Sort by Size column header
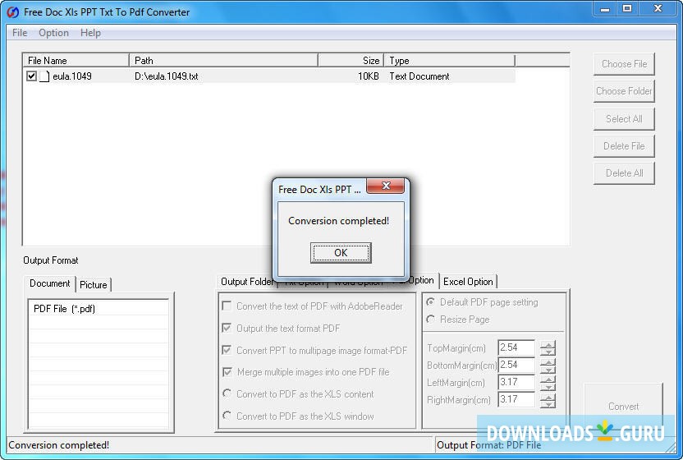 [351, 60]
